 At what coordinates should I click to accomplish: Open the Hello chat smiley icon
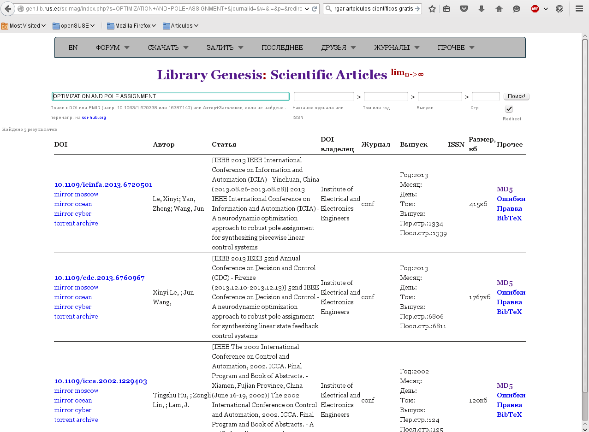(517, 9)
